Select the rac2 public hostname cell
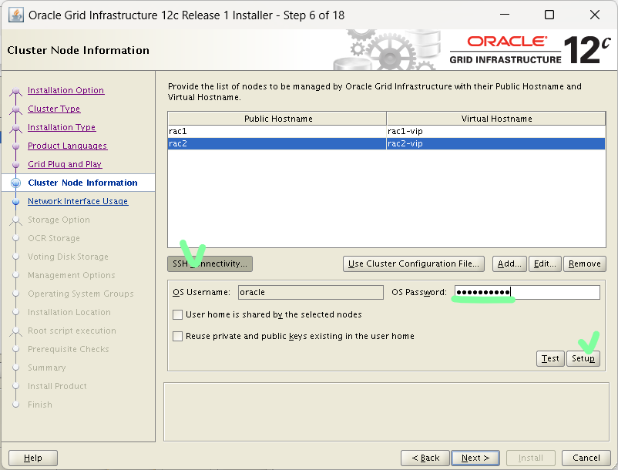This screenshot has width=618, height=470. 277,143
